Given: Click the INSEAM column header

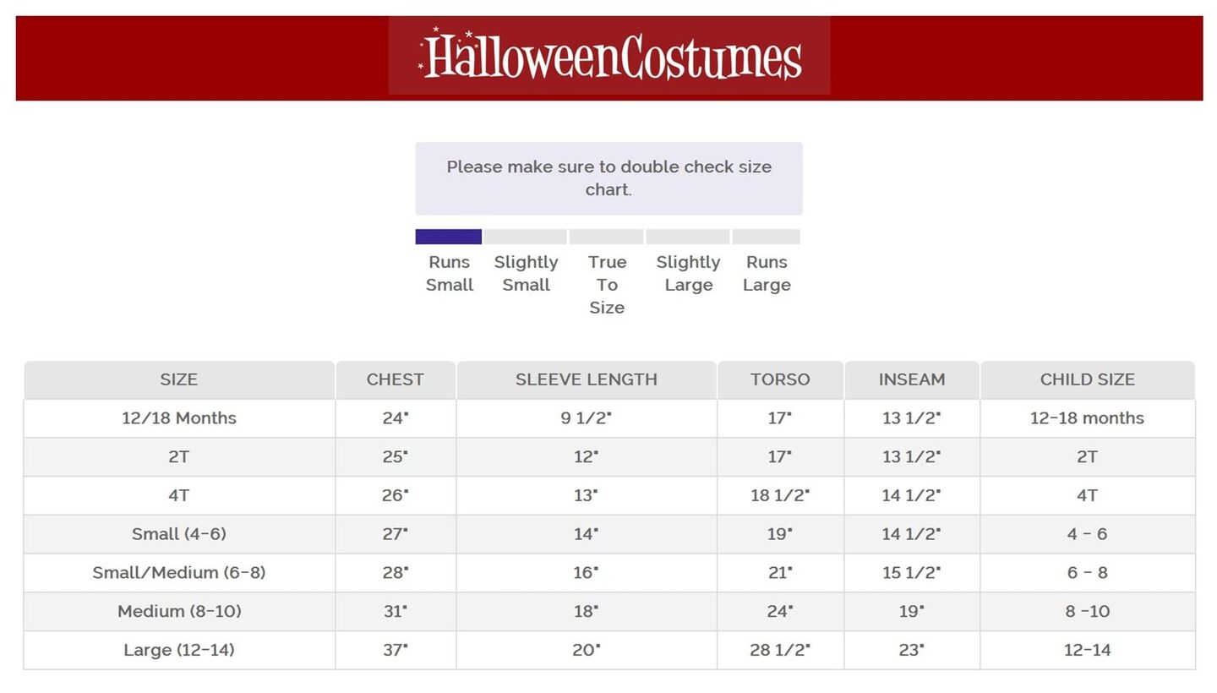Looking at the screenshot, I should pyautogui.click(x=911, y=379).
